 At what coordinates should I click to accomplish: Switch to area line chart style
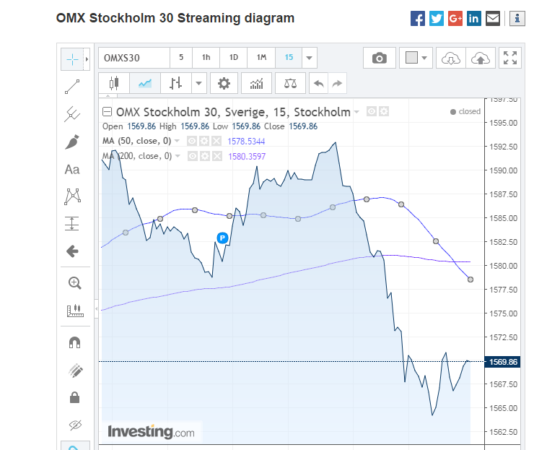145,83
